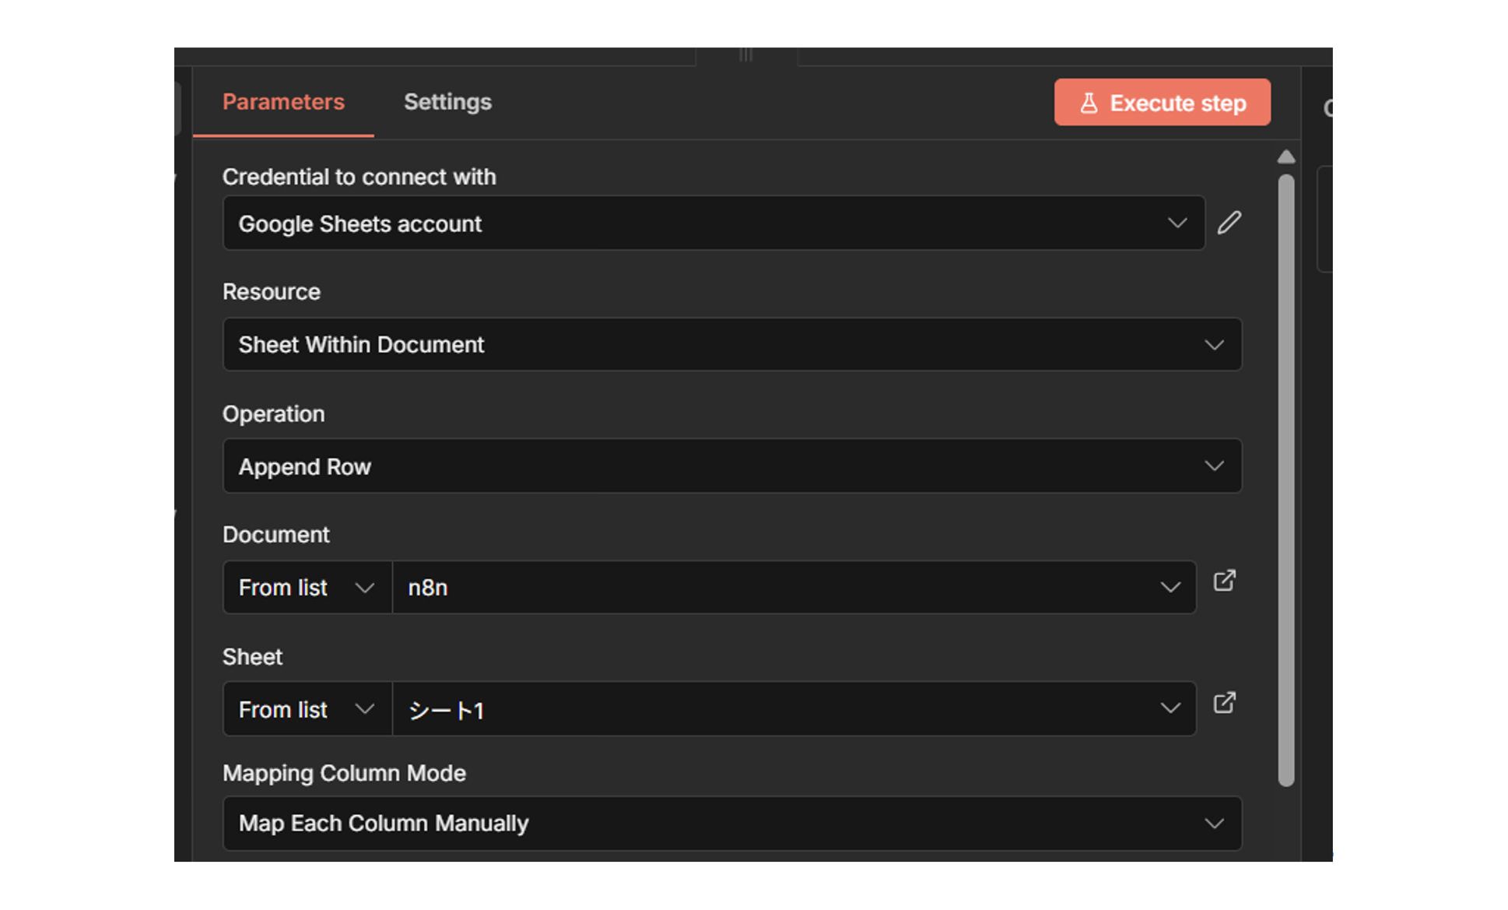Click chevron arrow in Resource field

[x=1214, y=345]
